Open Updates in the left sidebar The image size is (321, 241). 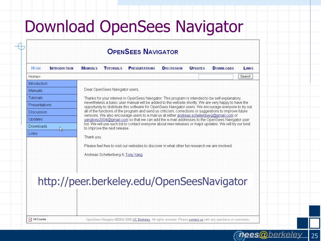click(52, 119)
